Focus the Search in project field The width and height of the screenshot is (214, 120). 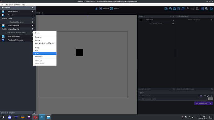[x=16, y=113]
